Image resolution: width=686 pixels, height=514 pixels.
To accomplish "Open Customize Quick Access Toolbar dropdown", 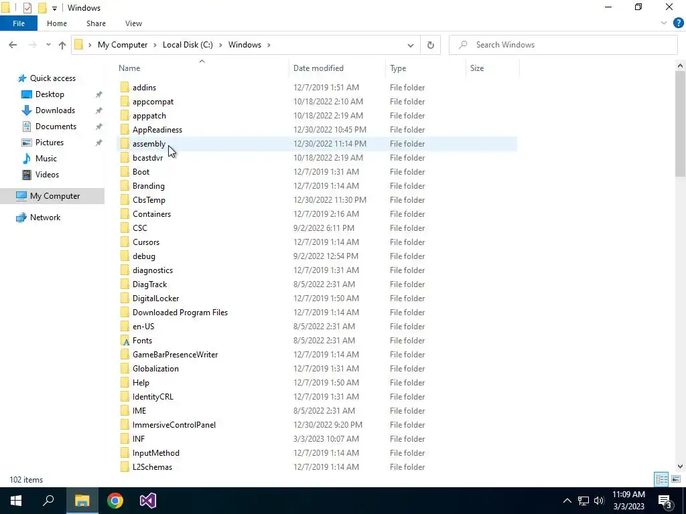I will [x=54, y=8].
